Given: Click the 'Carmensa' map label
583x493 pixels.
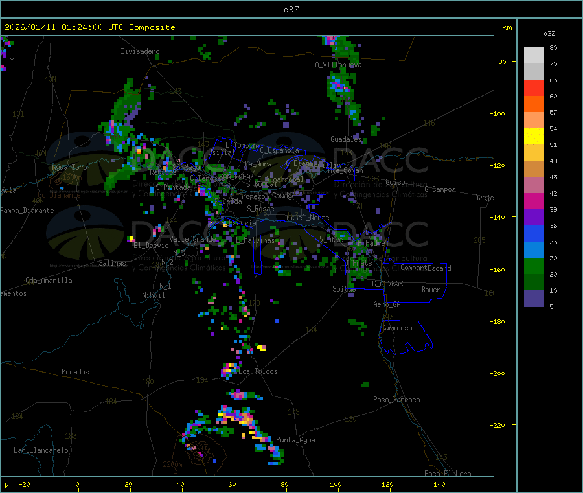Looking at the screenshot, I should [x=396, y=328].
